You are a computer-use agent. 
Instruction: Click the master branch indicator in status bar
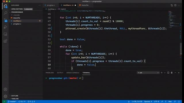coord(12,102)
